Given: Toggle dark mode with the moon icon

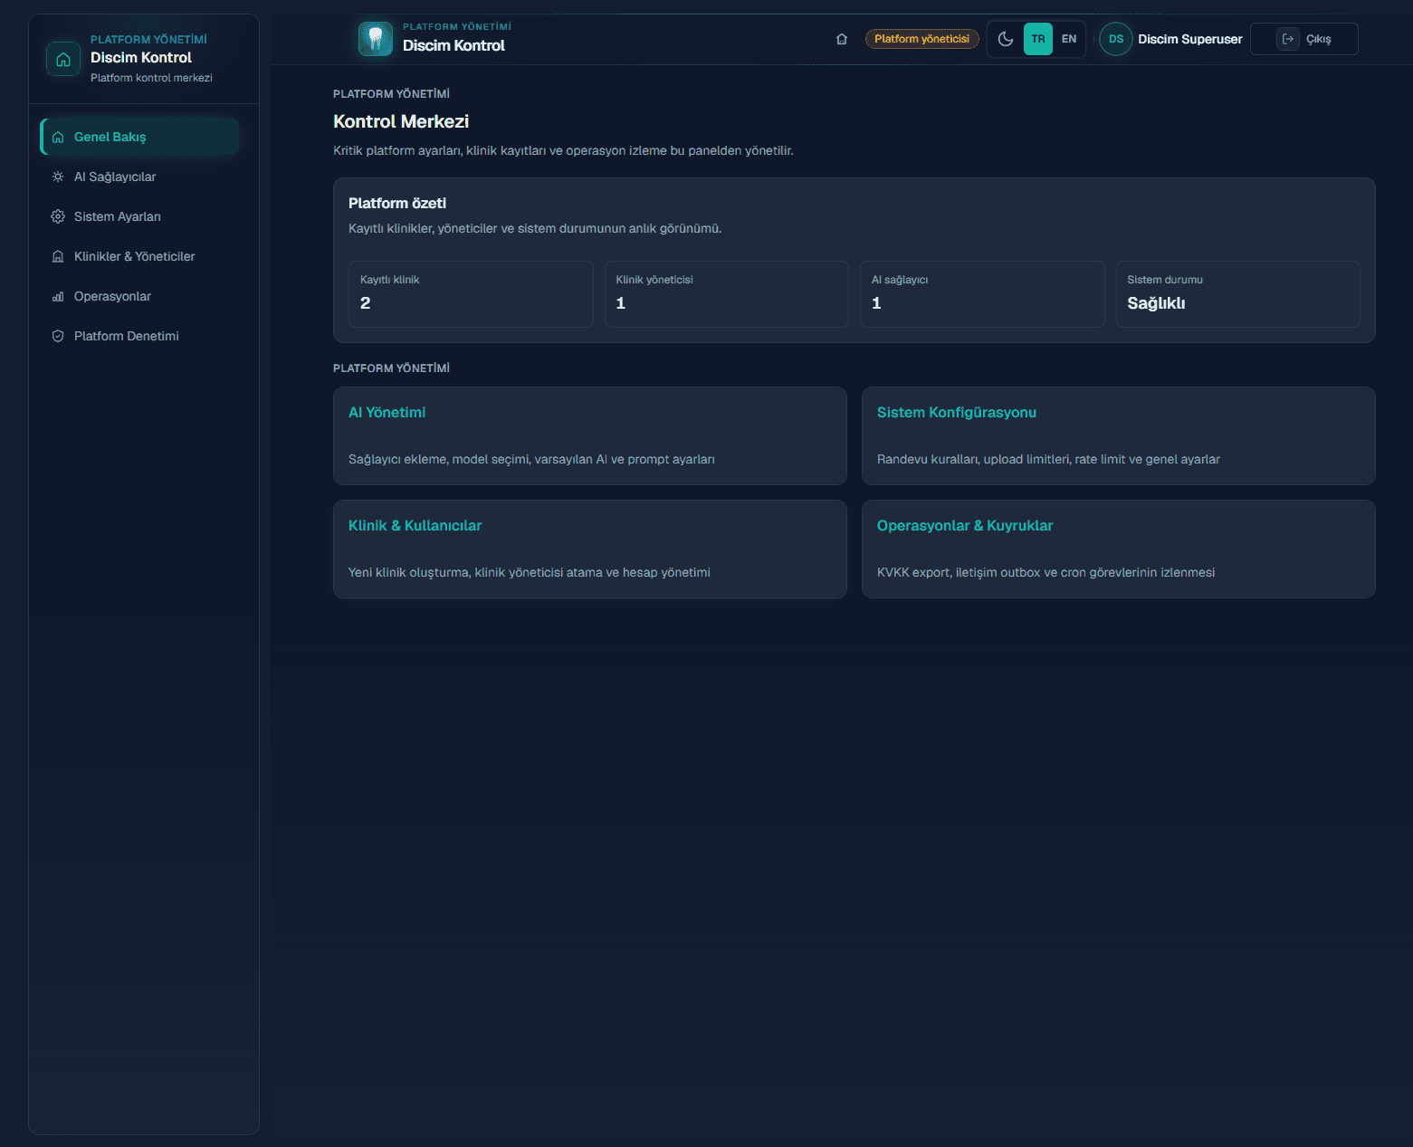Looking at the screenshot, I should pyautogui.click(x=1006, y=39).
